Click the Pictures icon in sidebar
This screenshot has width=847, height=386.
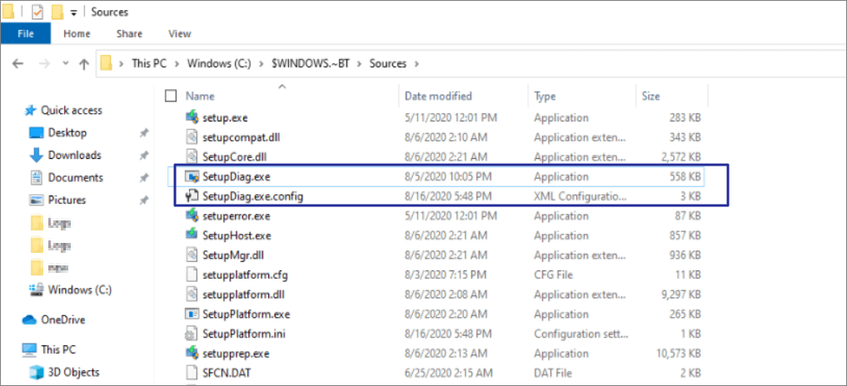[x=36, y=200]
